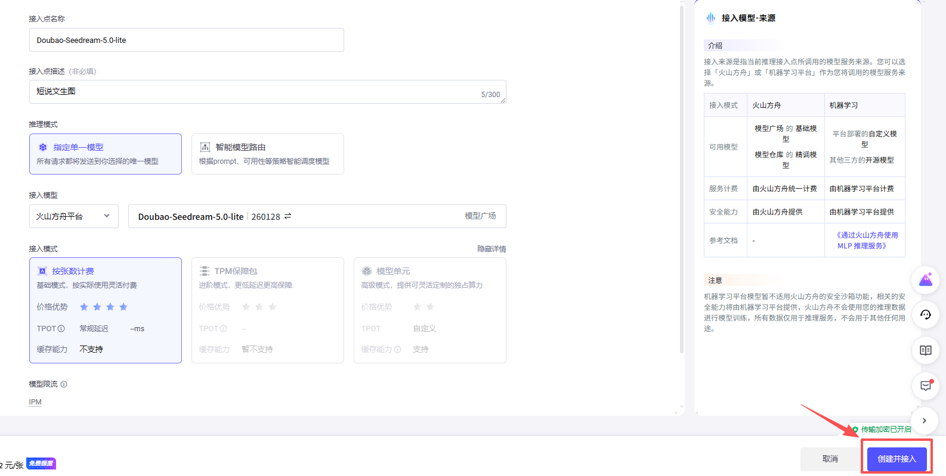Click the 传输加密已开启 shield icon
The width and height of the screenshot is (946, 476).
855,429
